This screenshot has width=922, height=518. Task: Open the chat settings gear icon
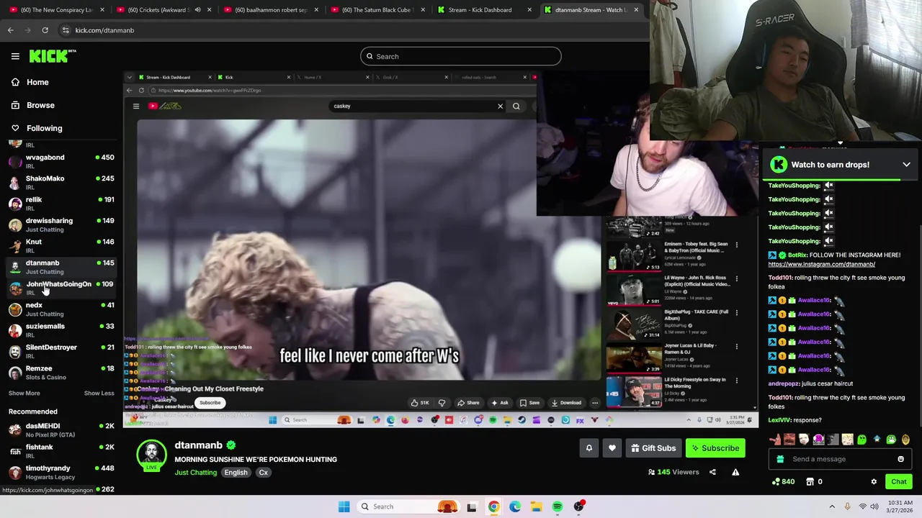pyautogui.click(x=874, y=482)
